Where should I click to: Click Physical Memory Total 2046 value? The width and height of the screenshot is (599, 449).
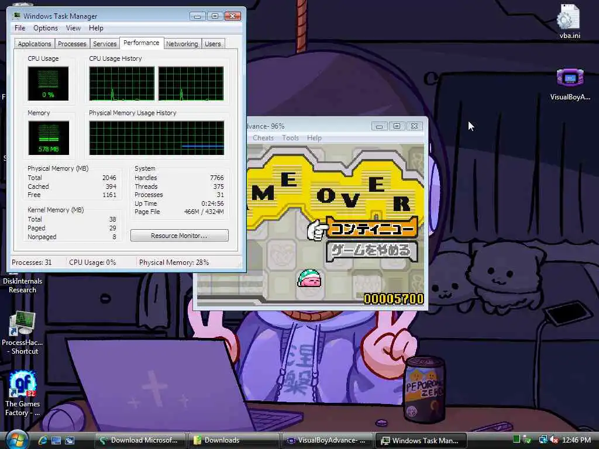109,178
